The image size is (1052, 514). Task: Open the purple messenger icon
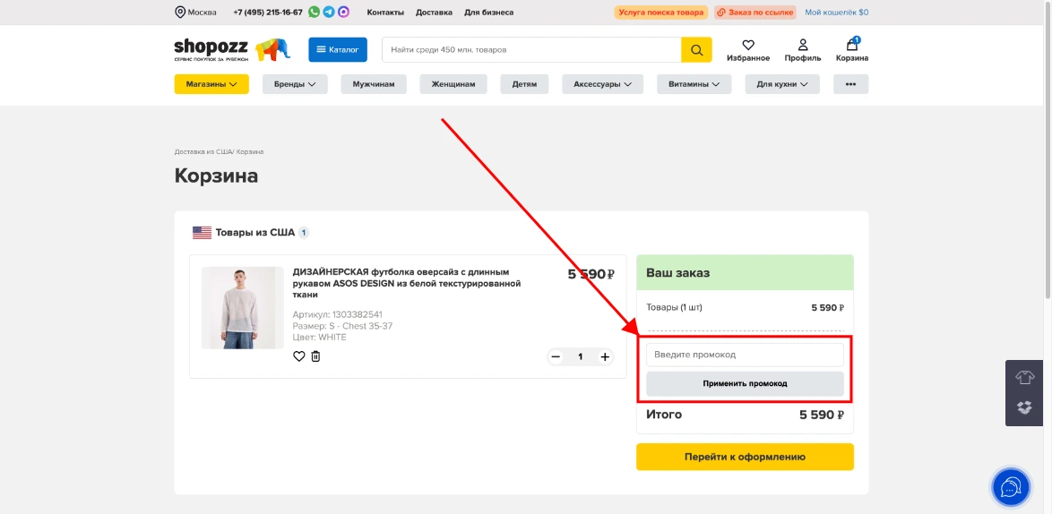(343, 12)
